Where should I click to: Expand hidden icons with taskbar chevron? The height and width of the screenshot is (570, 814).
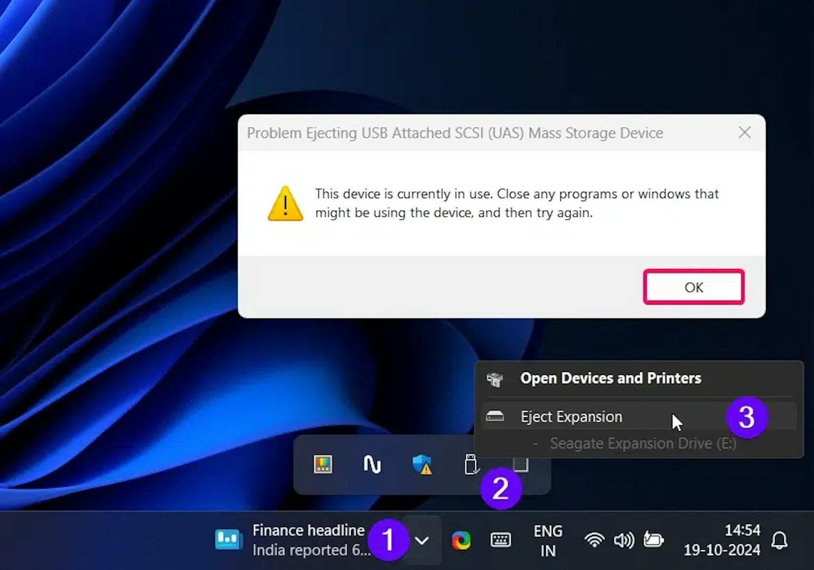click(x=421, y=540)
